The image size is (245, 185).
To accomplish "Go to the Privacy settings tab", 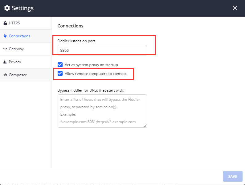I will coord(15,62).
